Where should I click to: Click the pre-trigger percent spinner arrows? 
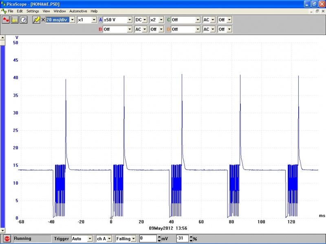click(x=191, y=239)
